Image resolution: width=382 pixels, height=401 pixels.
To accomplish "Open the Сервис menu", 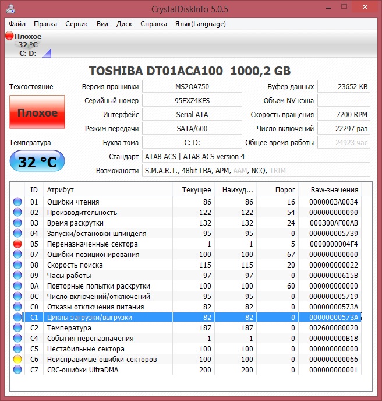I will pos(77,24).
